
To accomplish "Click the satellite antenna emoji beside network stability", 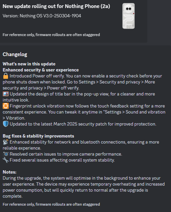I will [x=6, y=142].
